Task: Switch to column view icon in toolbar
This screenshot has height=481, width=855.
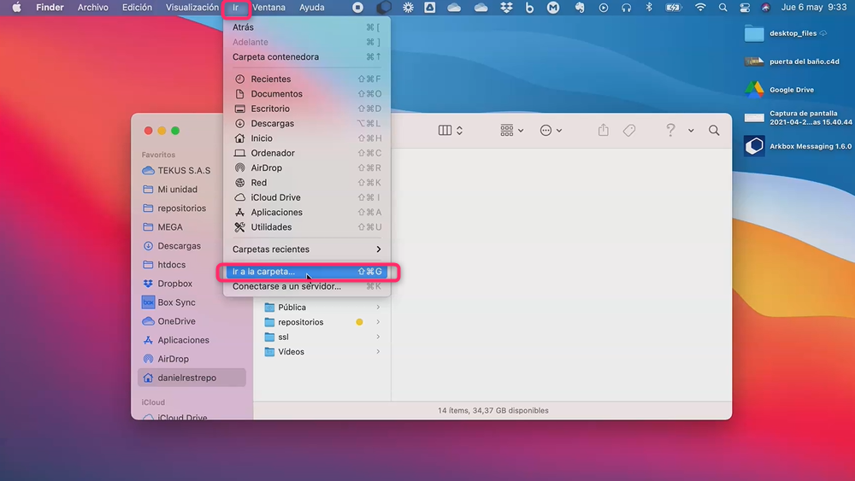Action: coord(445,131)
